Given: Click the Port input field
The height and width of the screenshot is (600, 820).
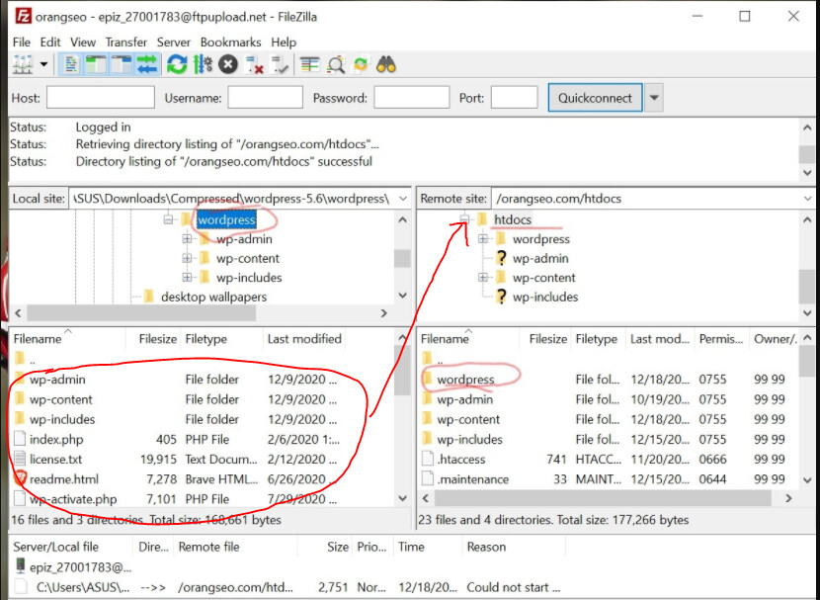Looking at the screenshot, I should [x=514, y=98].
